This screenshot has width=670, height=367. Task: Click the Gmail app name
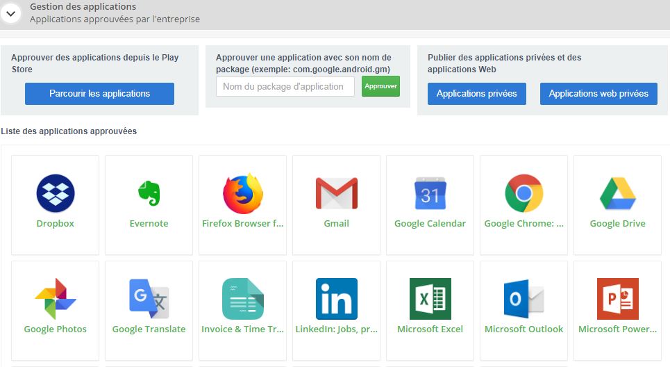[x=336, y=224]
